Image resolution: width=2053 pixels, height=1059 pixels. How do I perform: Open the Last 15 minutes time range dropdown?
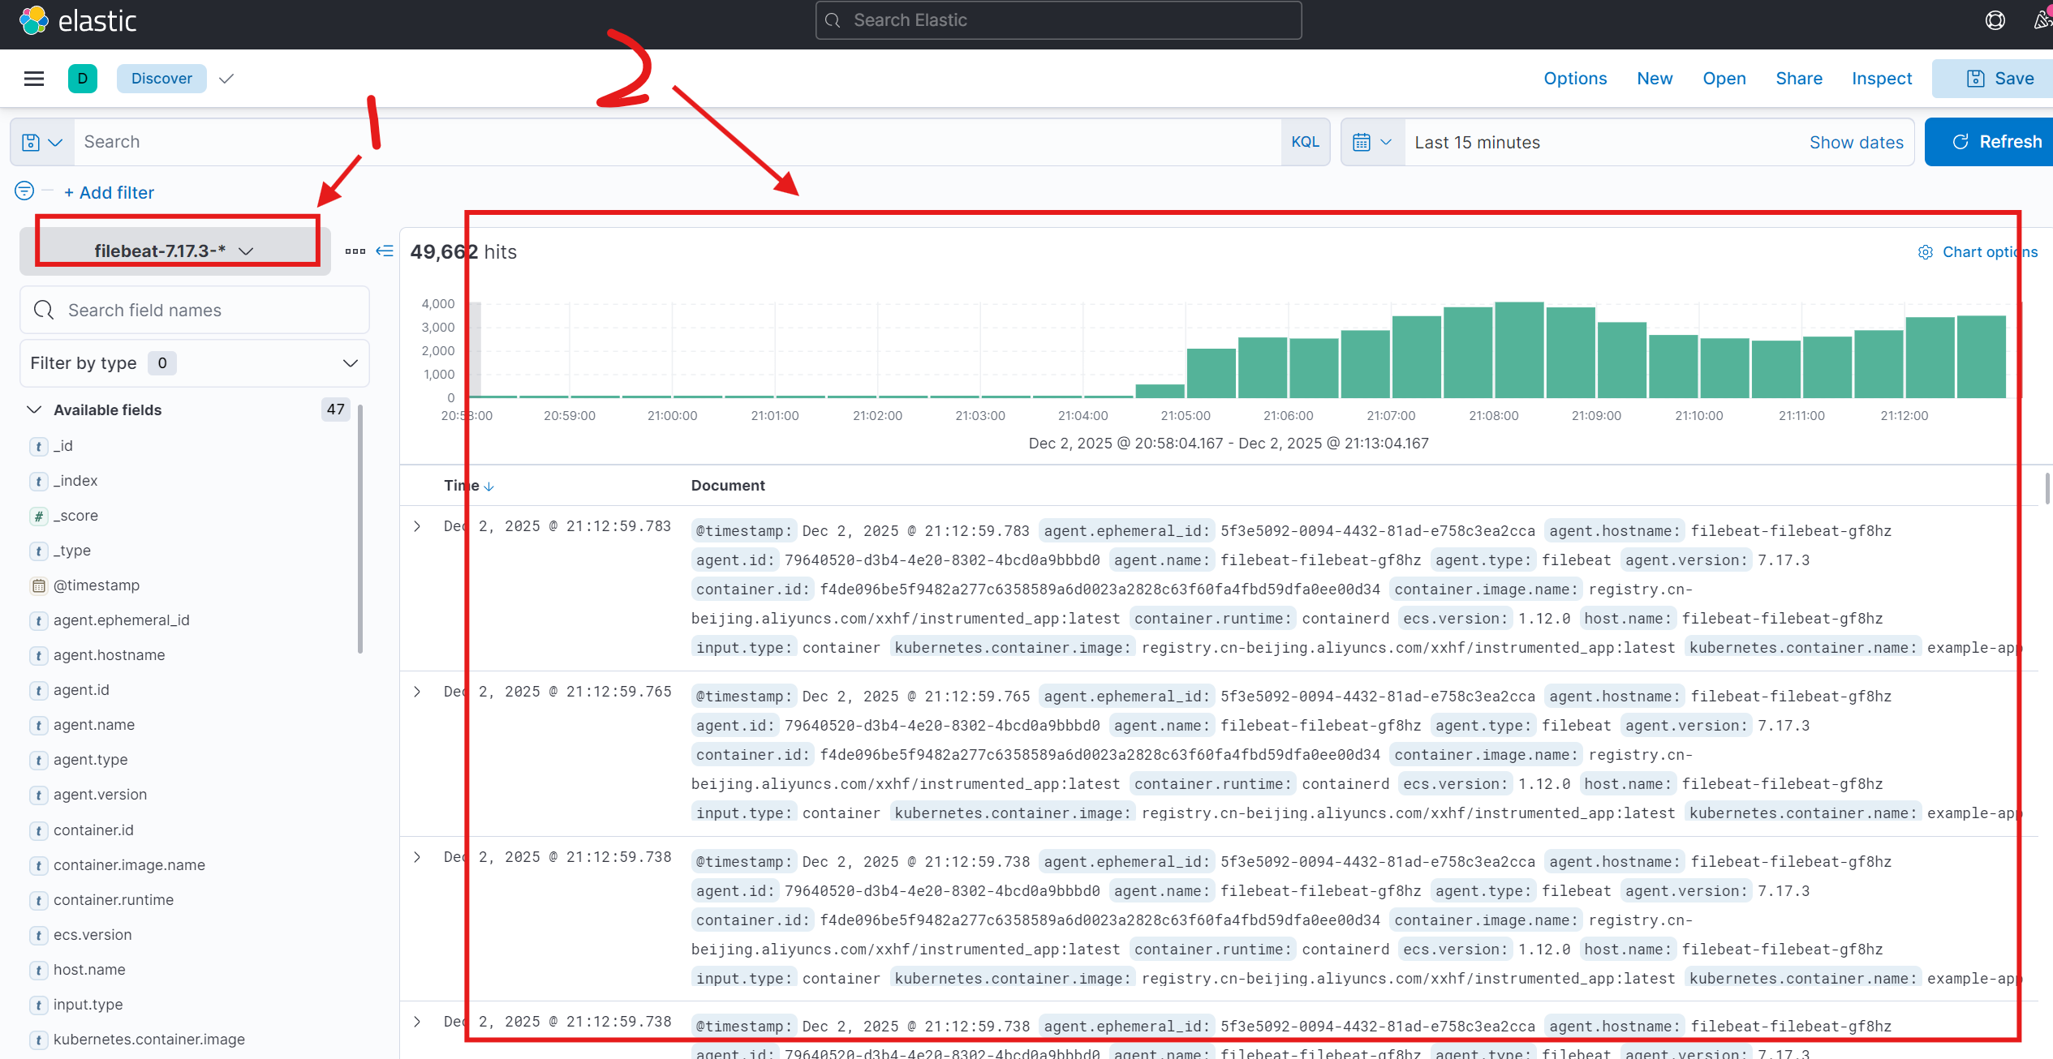pyautogui.click(x=1477, y=141)
